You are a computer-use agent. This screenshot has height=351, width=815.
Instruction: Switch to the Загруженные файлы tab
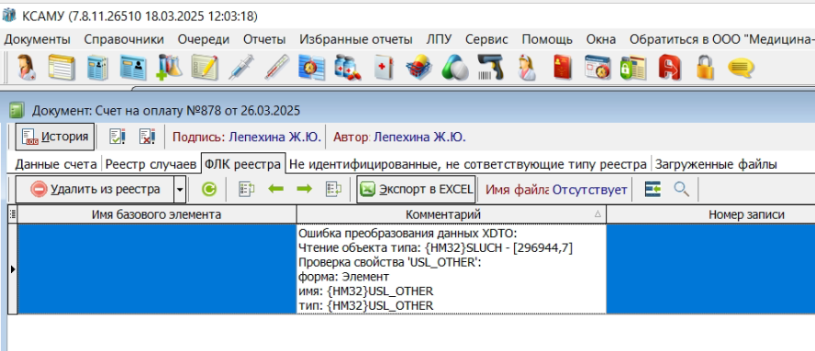pos(716,165)
